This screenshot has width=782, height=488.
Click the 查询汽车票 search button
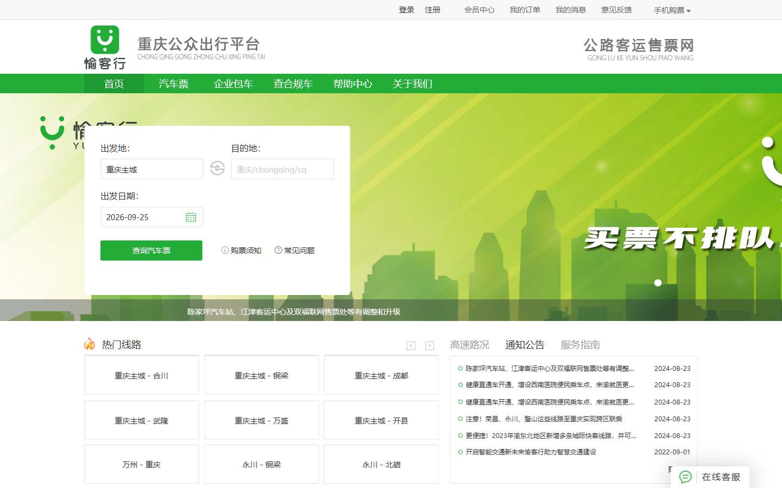click(152, 251)
